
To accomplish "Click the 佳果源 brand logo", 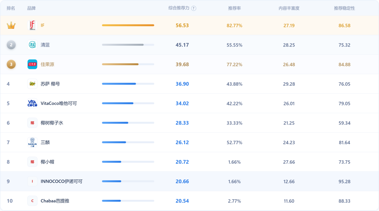I will [x=32, y=64].
